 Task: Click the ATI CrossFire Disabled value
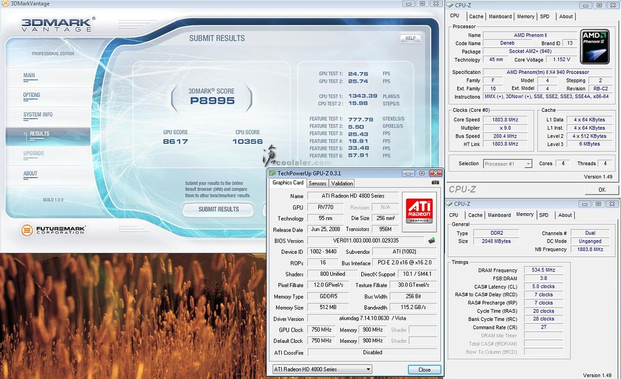click(x=372, y=352)
